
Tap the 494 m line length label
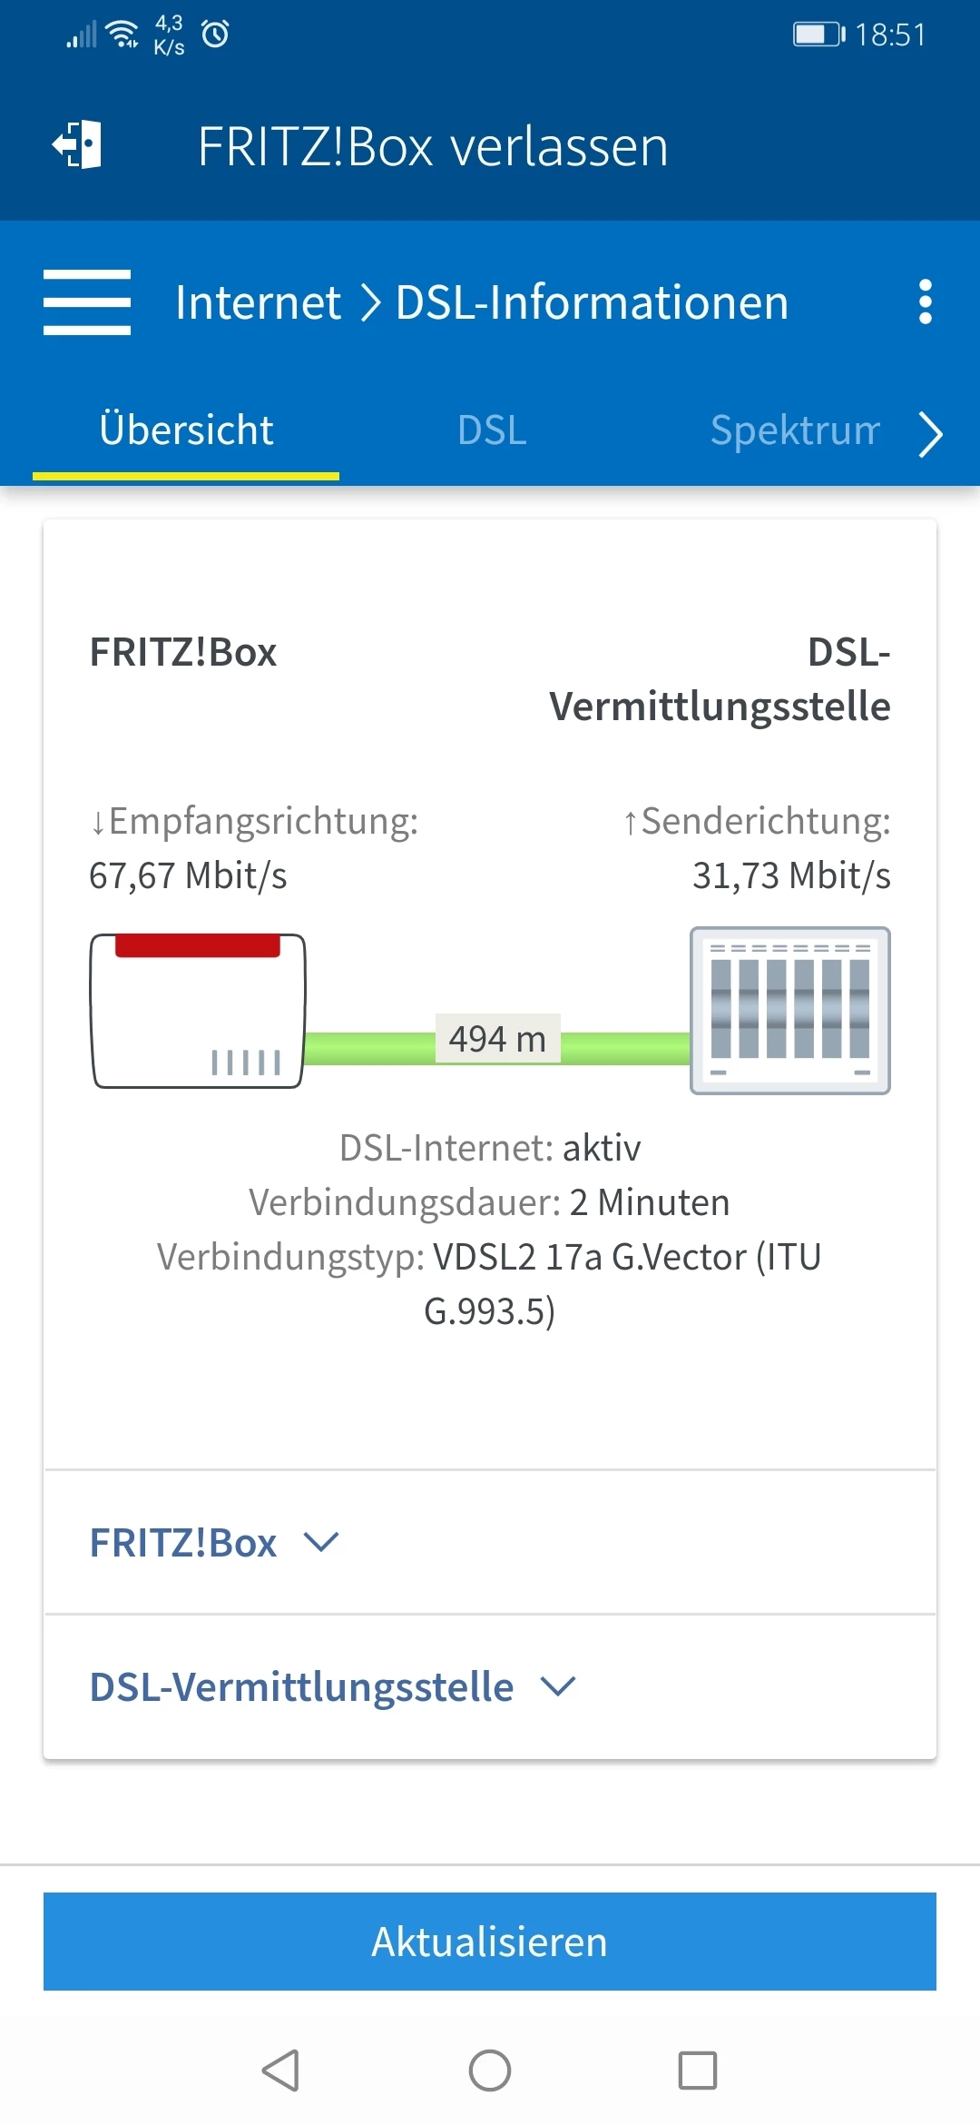coord(497,1039)
